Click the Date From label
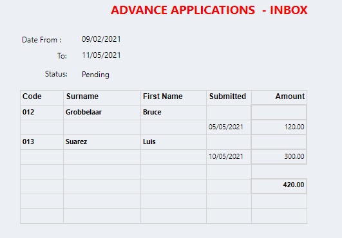 pyautogui.click(x=42, y=40)
